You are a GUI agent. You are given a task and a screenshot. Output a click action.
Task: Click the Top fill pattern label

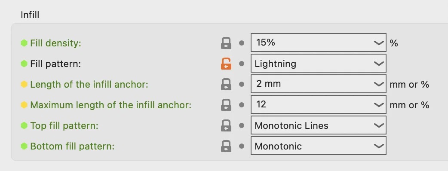pyautogui.click(x=64, y=125)
